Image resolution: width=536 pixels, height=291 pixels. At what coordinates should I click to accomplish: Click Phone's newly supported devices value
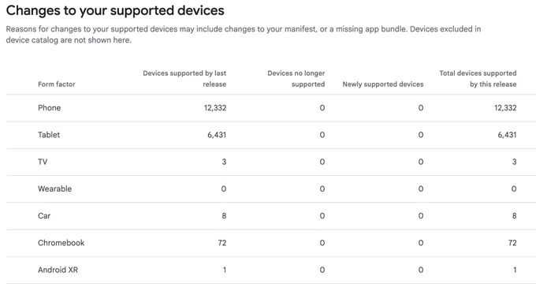point(421,108)
